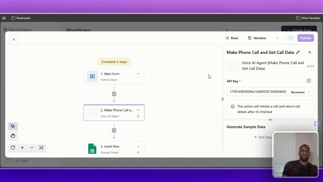Screen dimensions: 323x182
Task: Open Make Phone Call step dropdown
Action: 138,110
